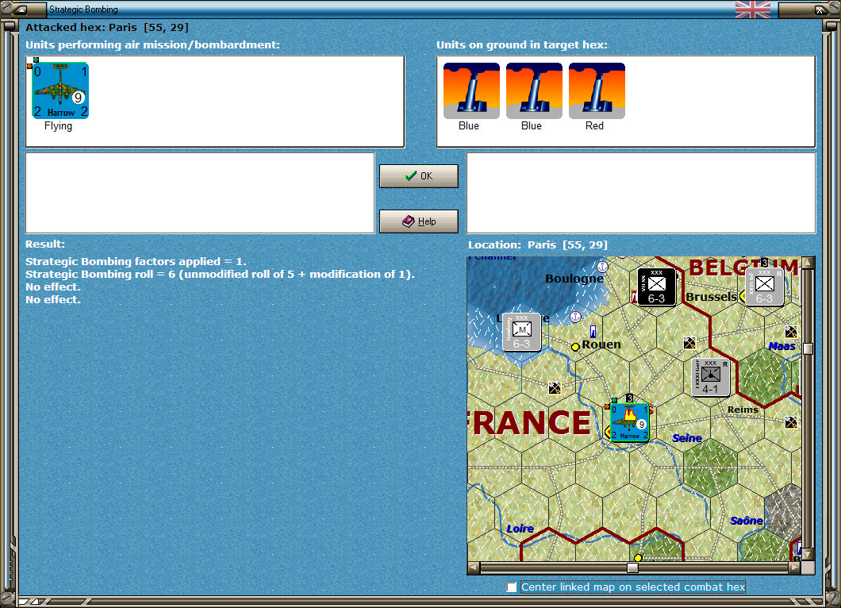841x608 pixels.
Task: Click the Reims city label on the map
Action: (743, 410)
